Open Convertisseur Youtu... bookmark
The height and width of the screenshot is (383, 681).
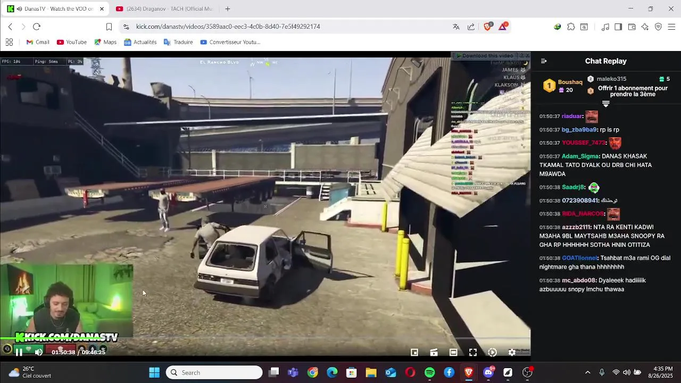(230, 42)
